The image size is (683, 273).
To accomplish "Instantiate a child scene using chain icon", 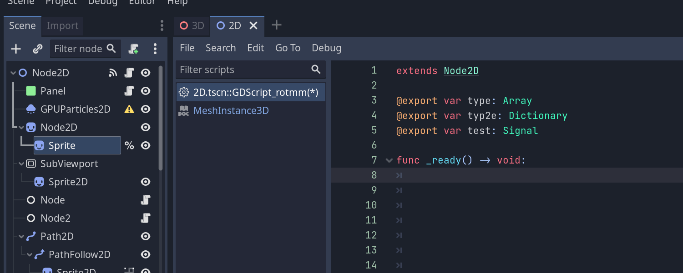I will tap(37, 49).
